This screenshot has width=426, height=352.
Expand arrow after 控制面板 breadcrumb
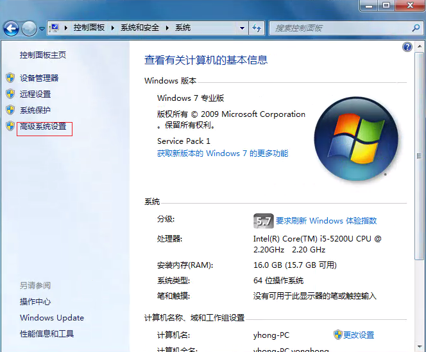tap(113, 28)
